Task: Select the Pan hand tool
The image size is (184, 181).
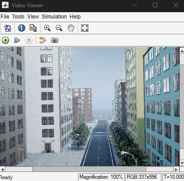Action: (x=71, y=28)
